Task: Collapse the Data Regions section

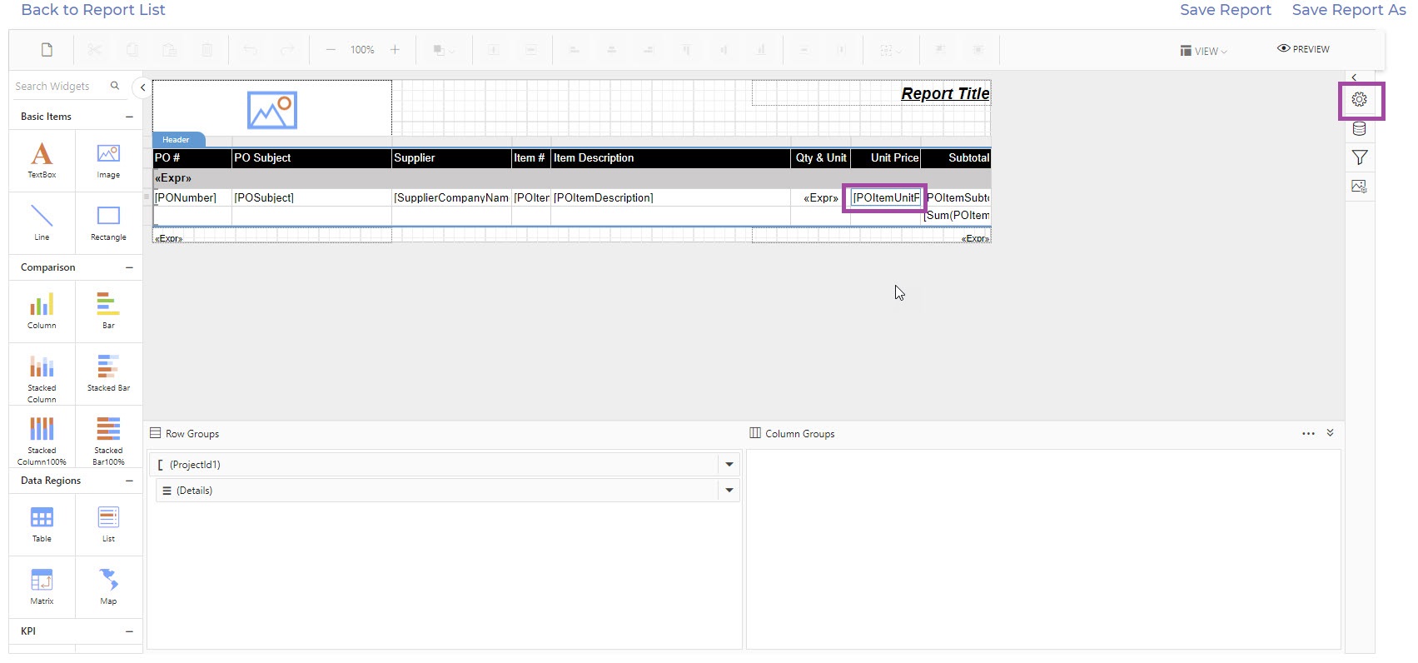Action: tap(129, 481)
